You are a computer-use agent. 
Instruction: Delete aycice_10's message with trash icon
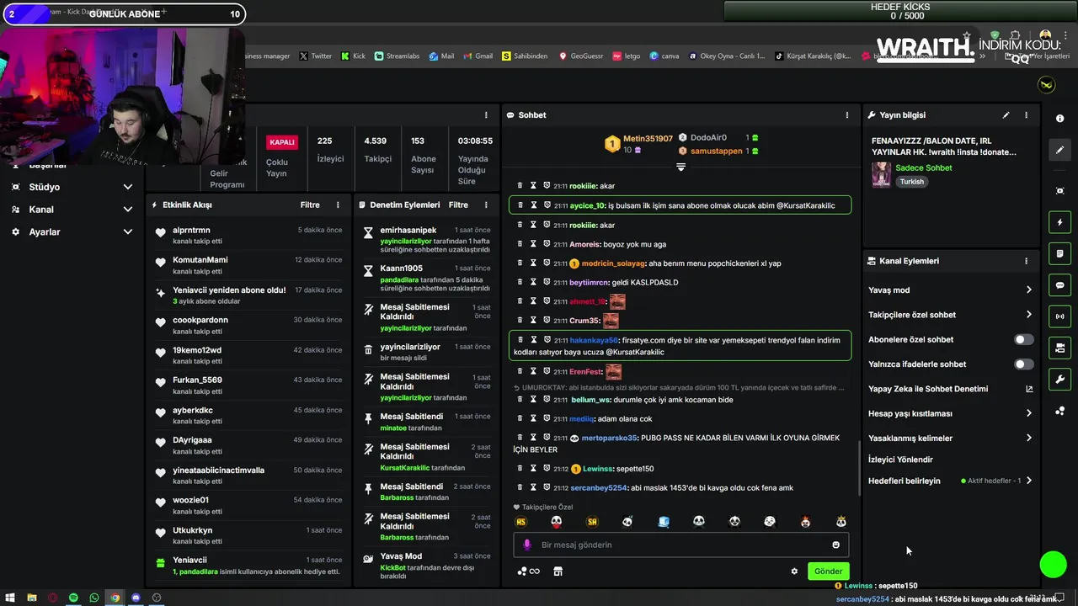tap(520, 205)
